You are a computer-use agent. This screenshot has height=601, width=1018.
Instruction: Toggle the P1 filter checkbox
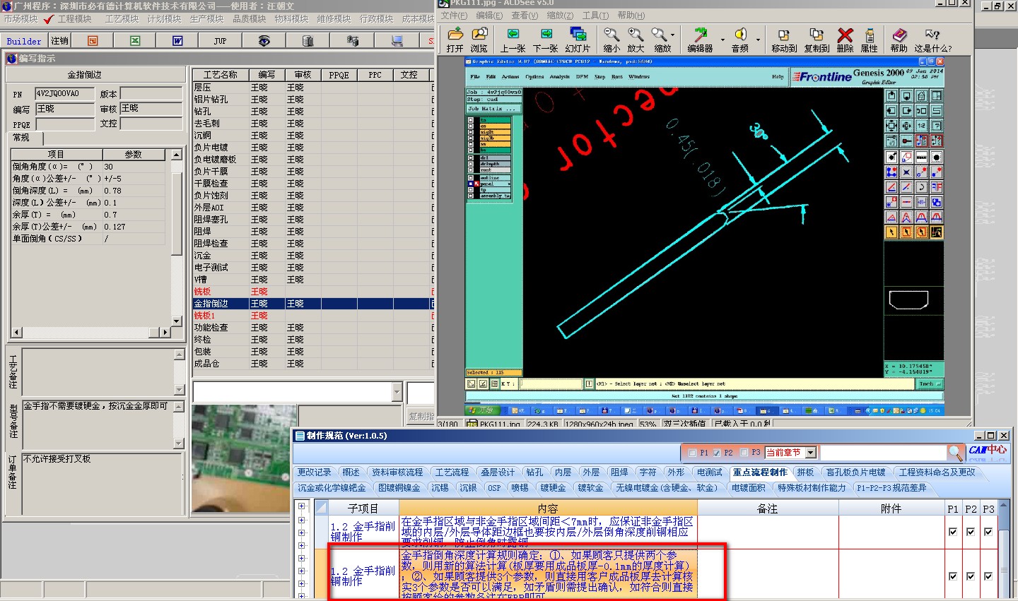(x=693, y=453)
